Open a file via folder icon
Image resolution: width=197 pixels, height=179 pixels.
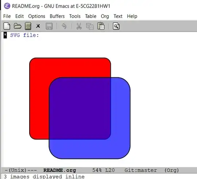[18, 26]
